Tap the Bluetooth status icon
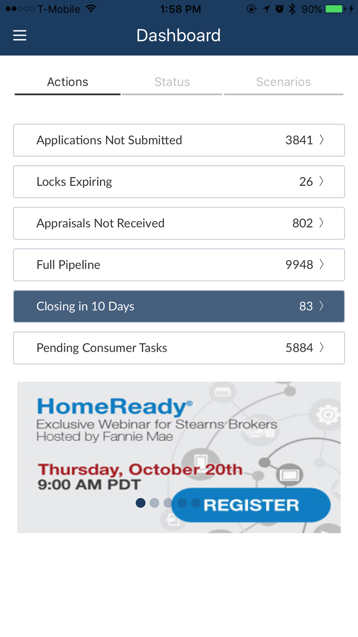This screenshot has width=358, height=637. [292, 9]
